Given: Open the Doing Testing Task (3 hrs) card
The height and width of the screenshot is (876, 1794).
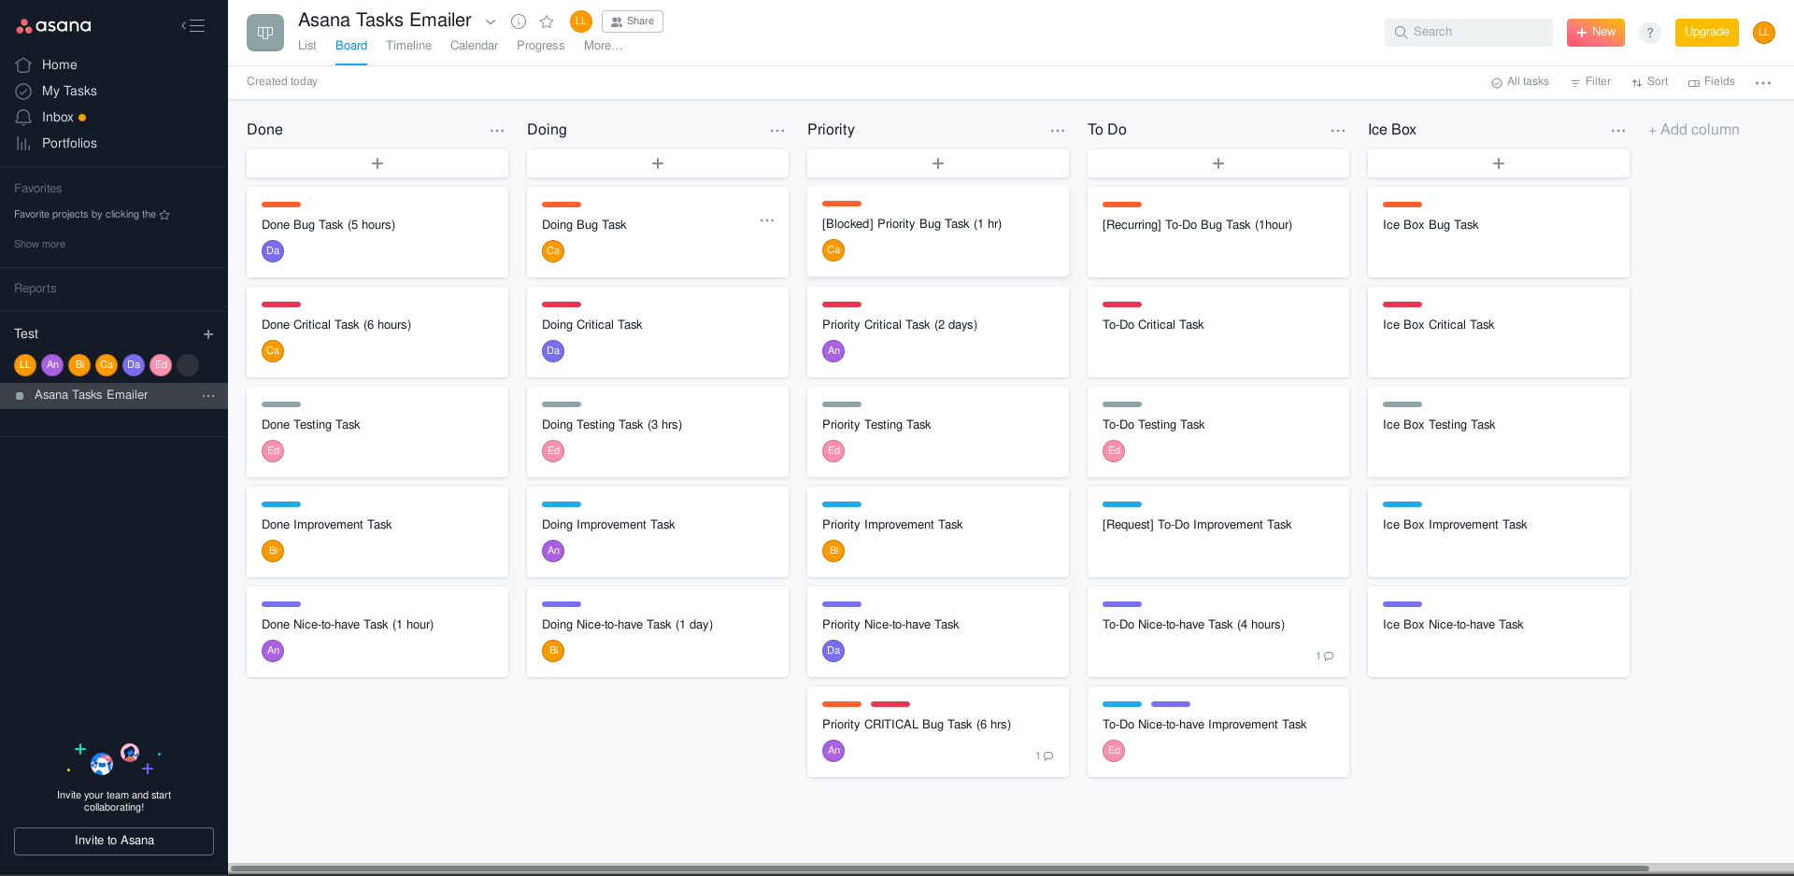Looking at the screenshot, I should pos(658,431).
